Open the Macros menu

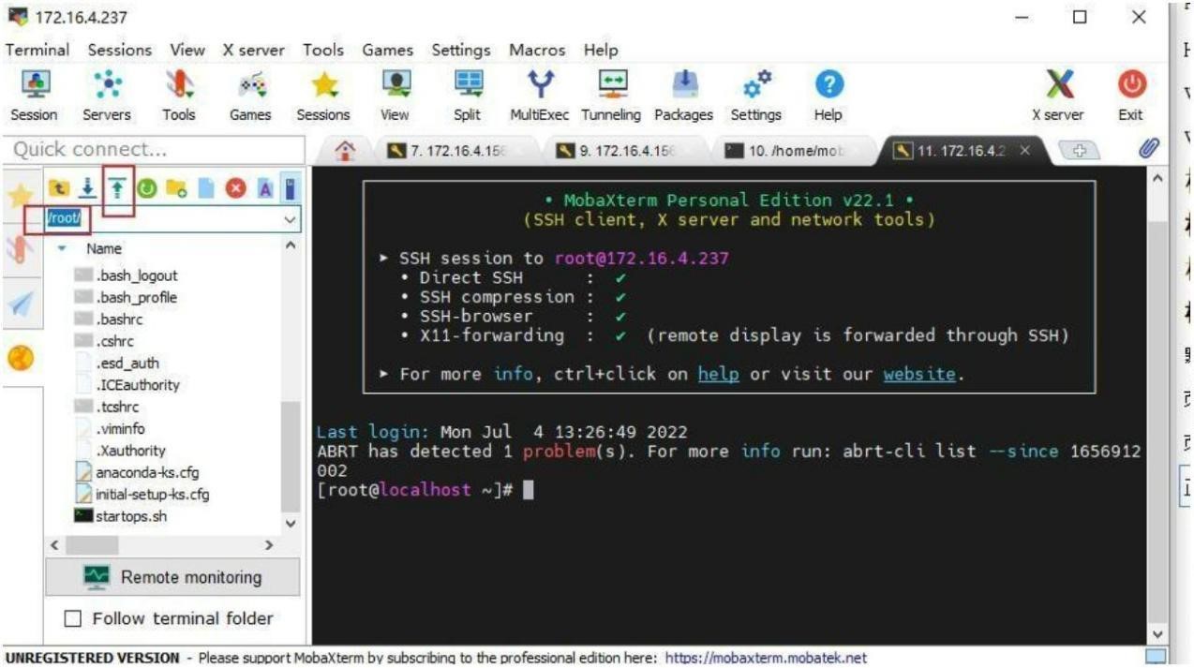[537, 50]
